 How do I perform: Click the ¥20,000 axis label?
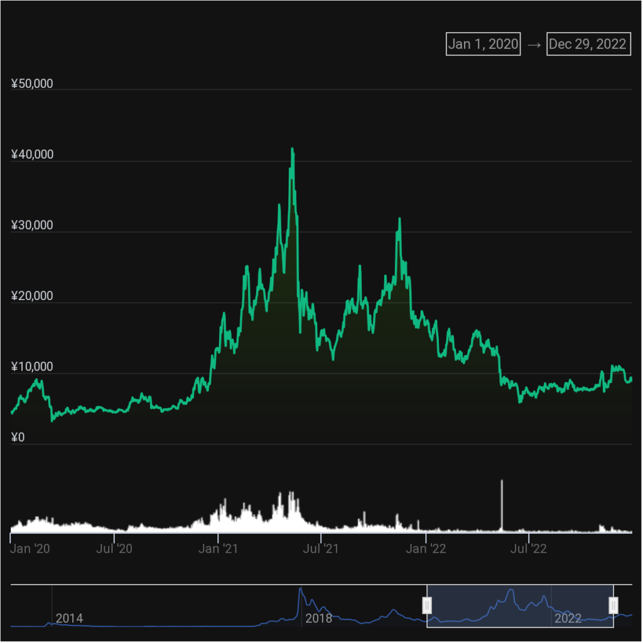(x=32, y=296)
